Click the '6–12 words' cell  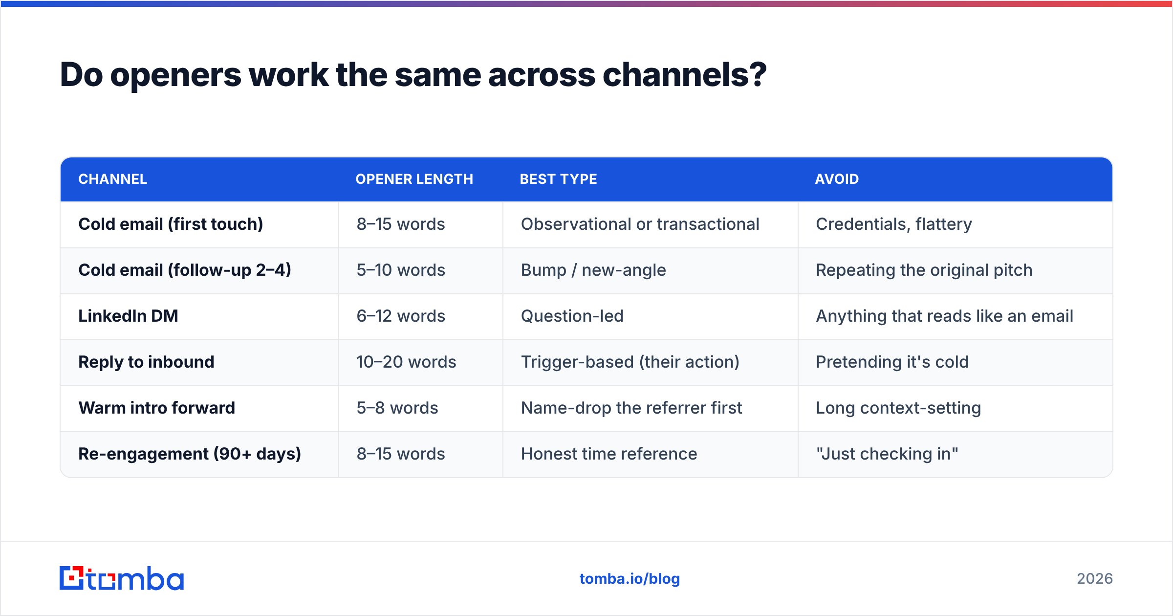click(x=401, y=316)
